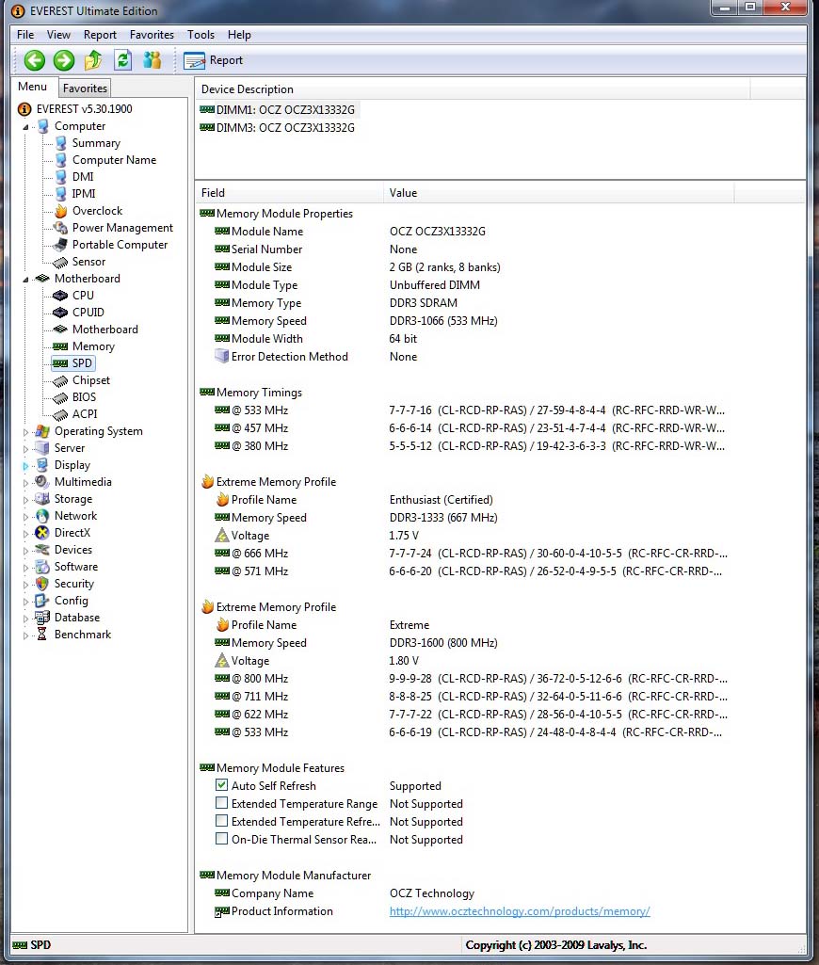Viewport: 819px width, 965px height.
Task: Open the Manage users people icon
Action: pyautogui.click(x=152, y=60)
